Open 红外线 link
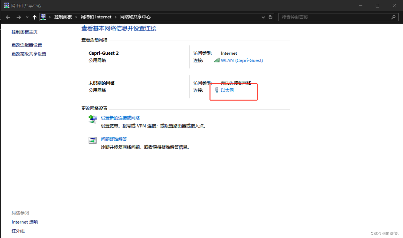 18,231
